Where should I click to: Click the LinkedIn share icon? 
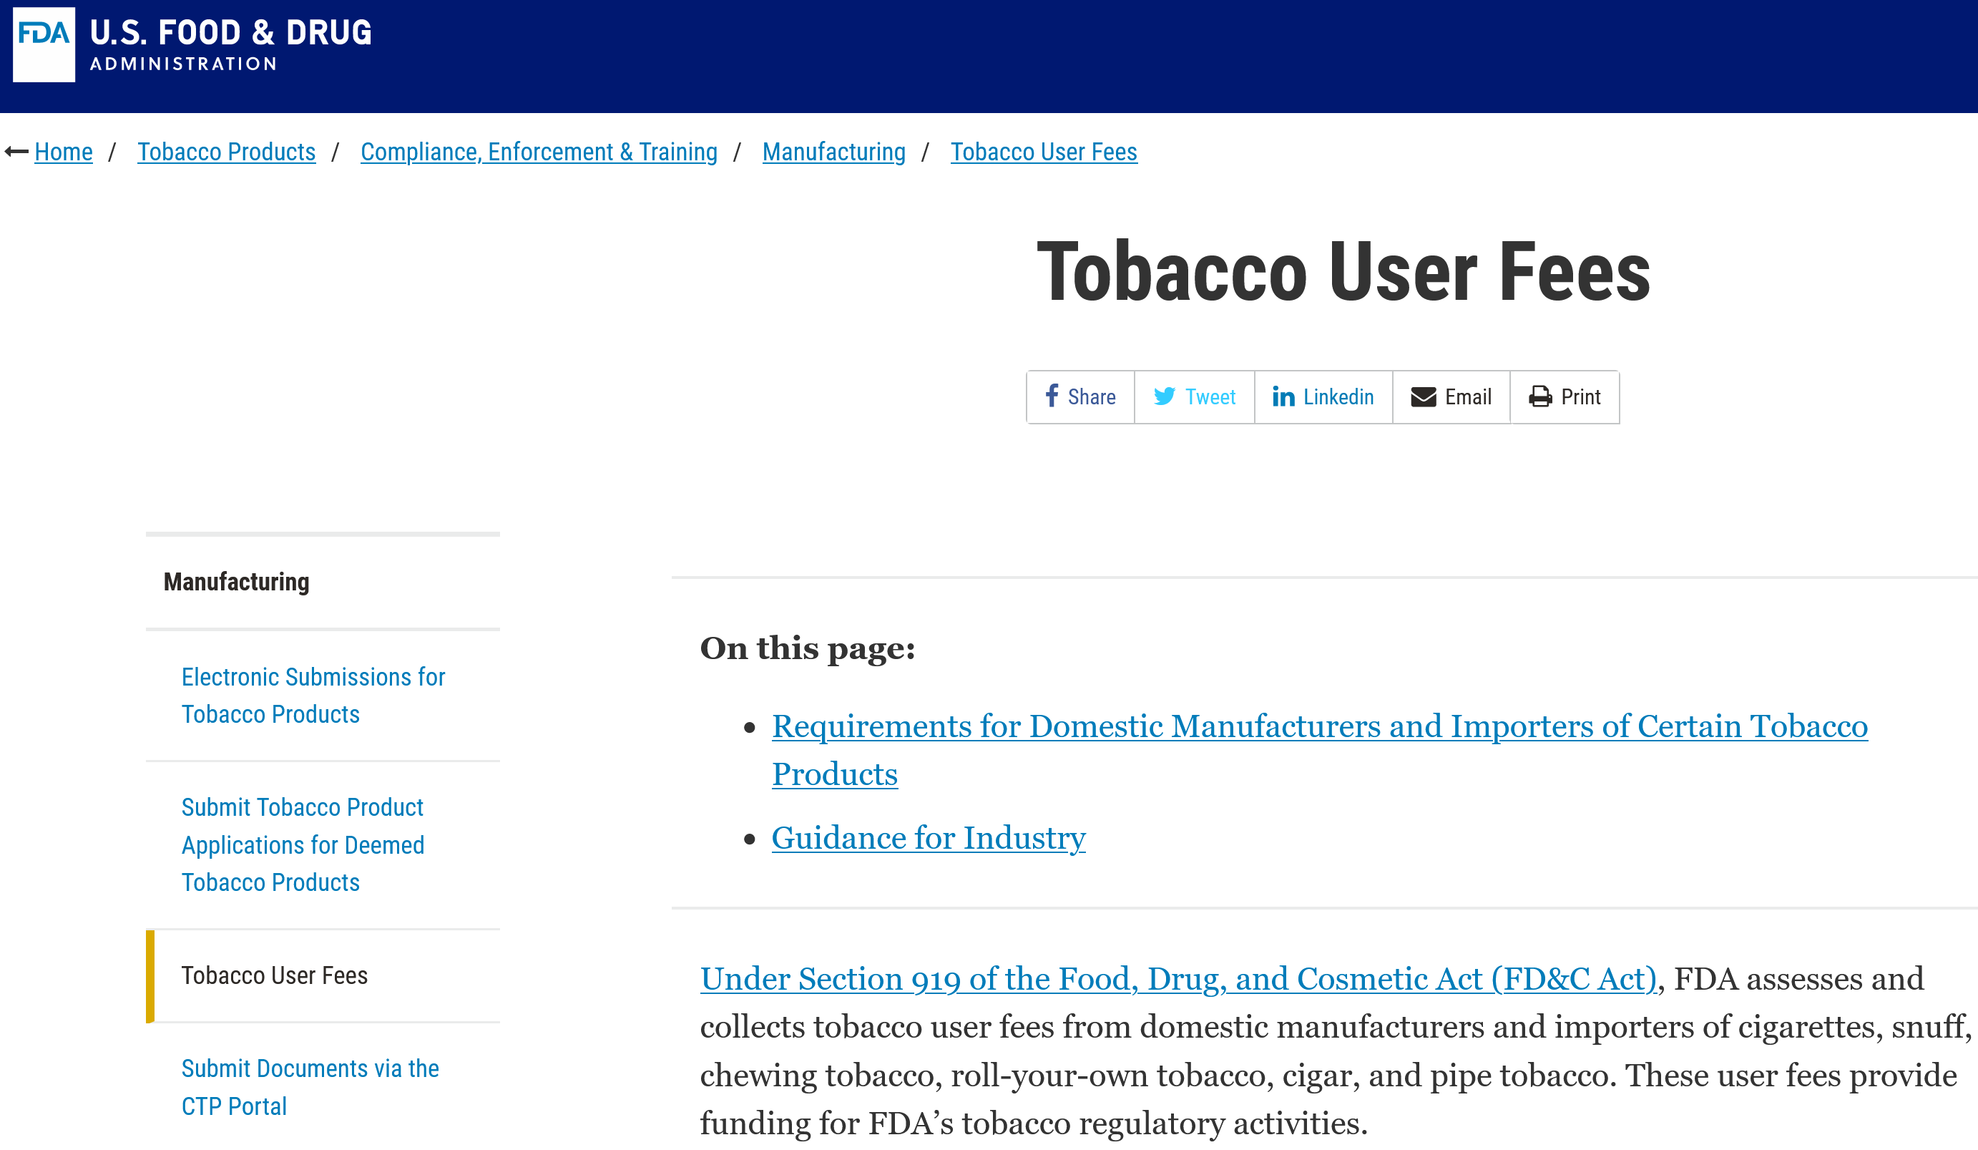click(x=1283, y=396)
